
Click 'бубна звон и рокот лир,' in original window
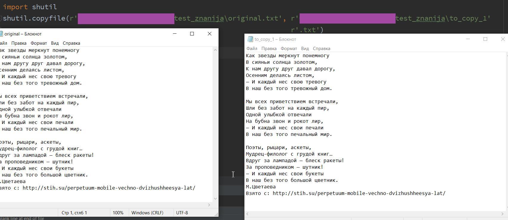click(x=39, y=116)
